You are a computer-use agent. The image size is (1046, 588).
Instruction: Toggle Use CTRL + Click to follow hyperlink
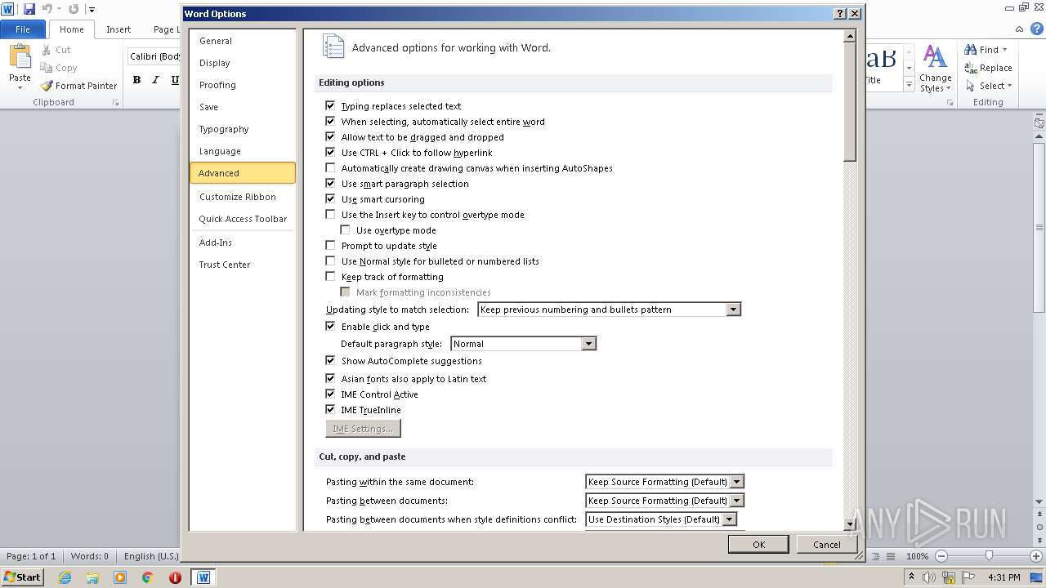pos(330,153)
